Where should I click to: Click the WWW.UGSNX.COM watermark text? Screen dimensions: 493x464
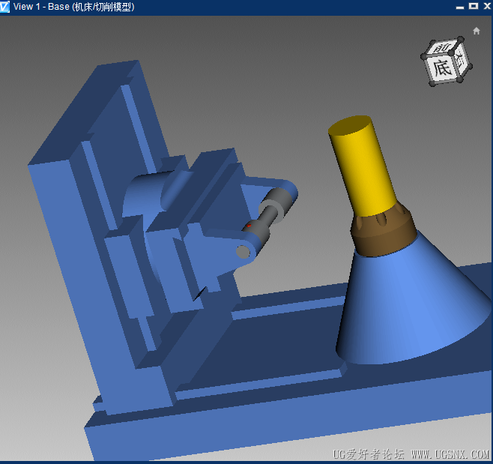click(x=450, y=455)
